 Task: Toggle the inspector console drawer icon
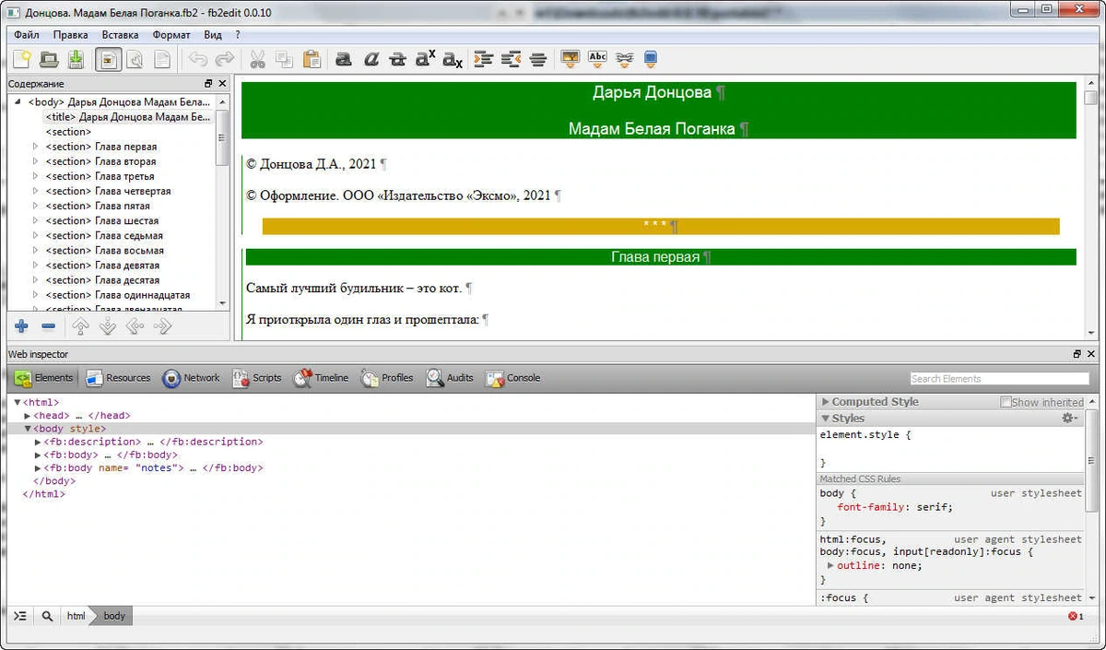coord(20,616)
